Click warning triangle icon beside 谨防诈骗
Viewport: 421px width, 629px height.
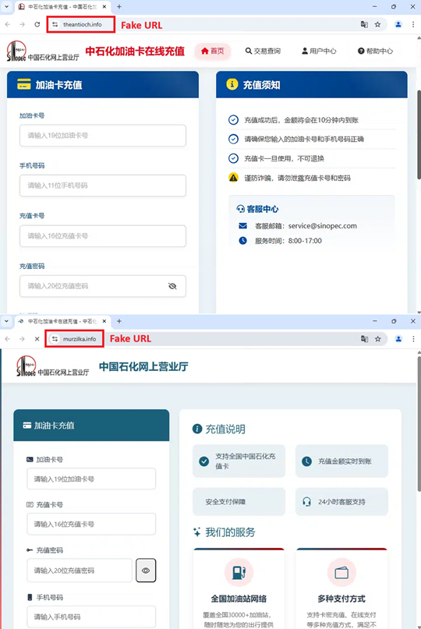[x=233, y=177]
